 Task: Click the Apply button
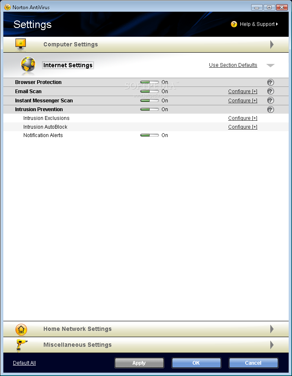click(139, 363)
